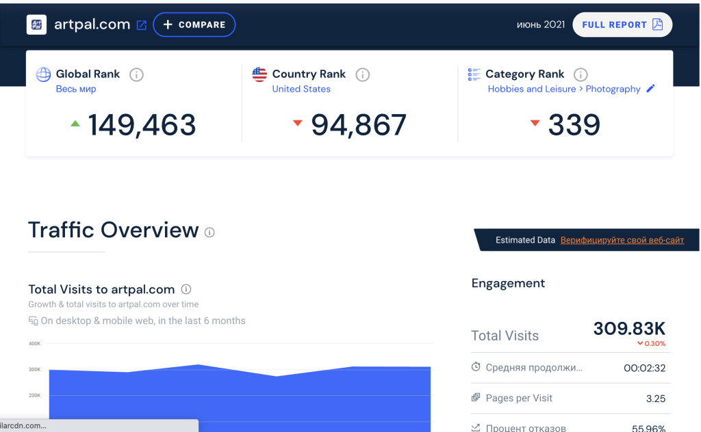Click the Global Rank globe icon
This screenshot has height=432, width=701.
(x=43, y=75)
